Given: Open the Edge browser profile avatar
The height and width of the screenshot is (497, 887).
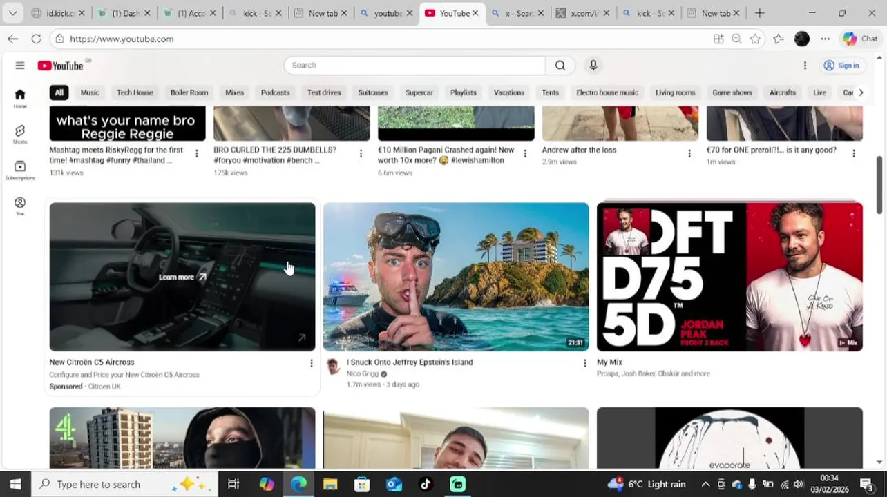Looking at the screenshot, I should 801,39.
